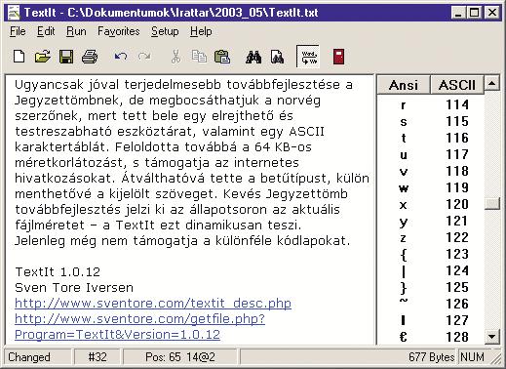Select the ASCII row numbered 127
The width and height of the screenshot is (506, 369).
point(431,320)
